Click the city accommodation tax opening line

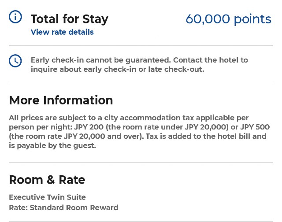coord(129,118)
